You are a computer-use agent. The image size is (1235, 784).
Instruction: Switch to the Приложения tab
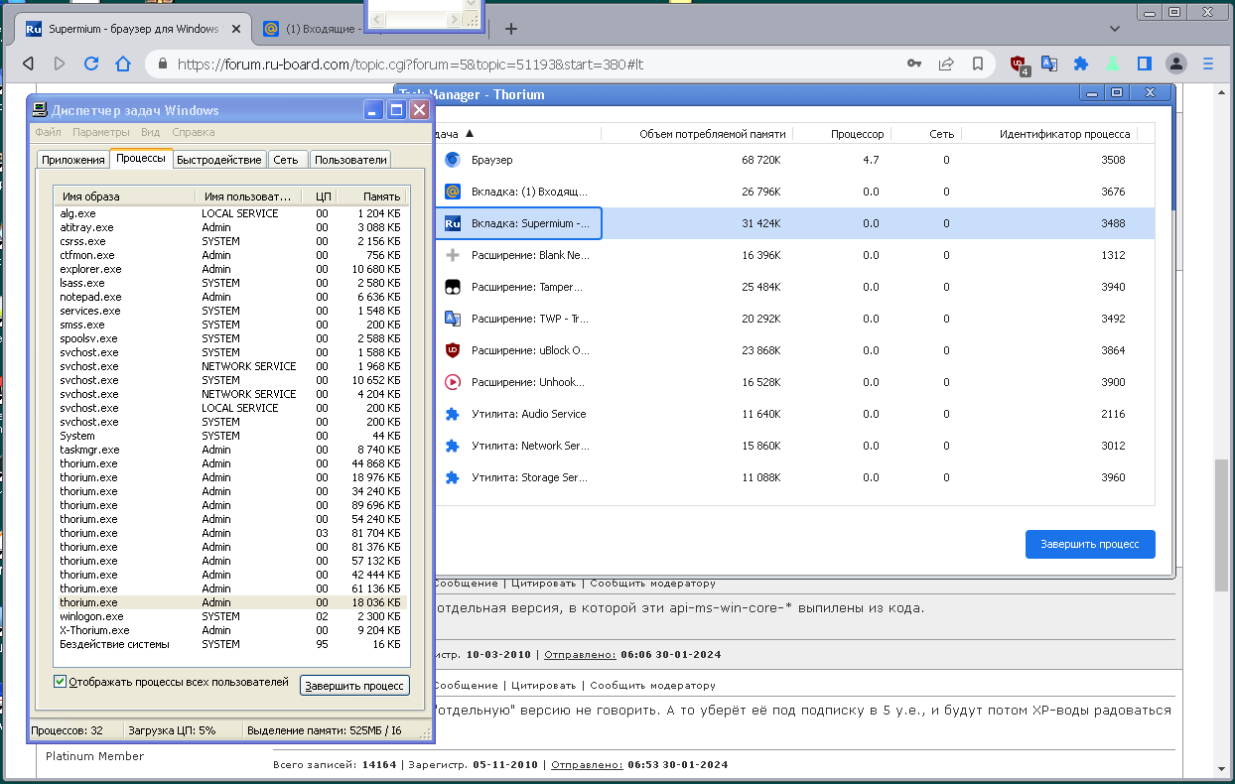point(73,160)
